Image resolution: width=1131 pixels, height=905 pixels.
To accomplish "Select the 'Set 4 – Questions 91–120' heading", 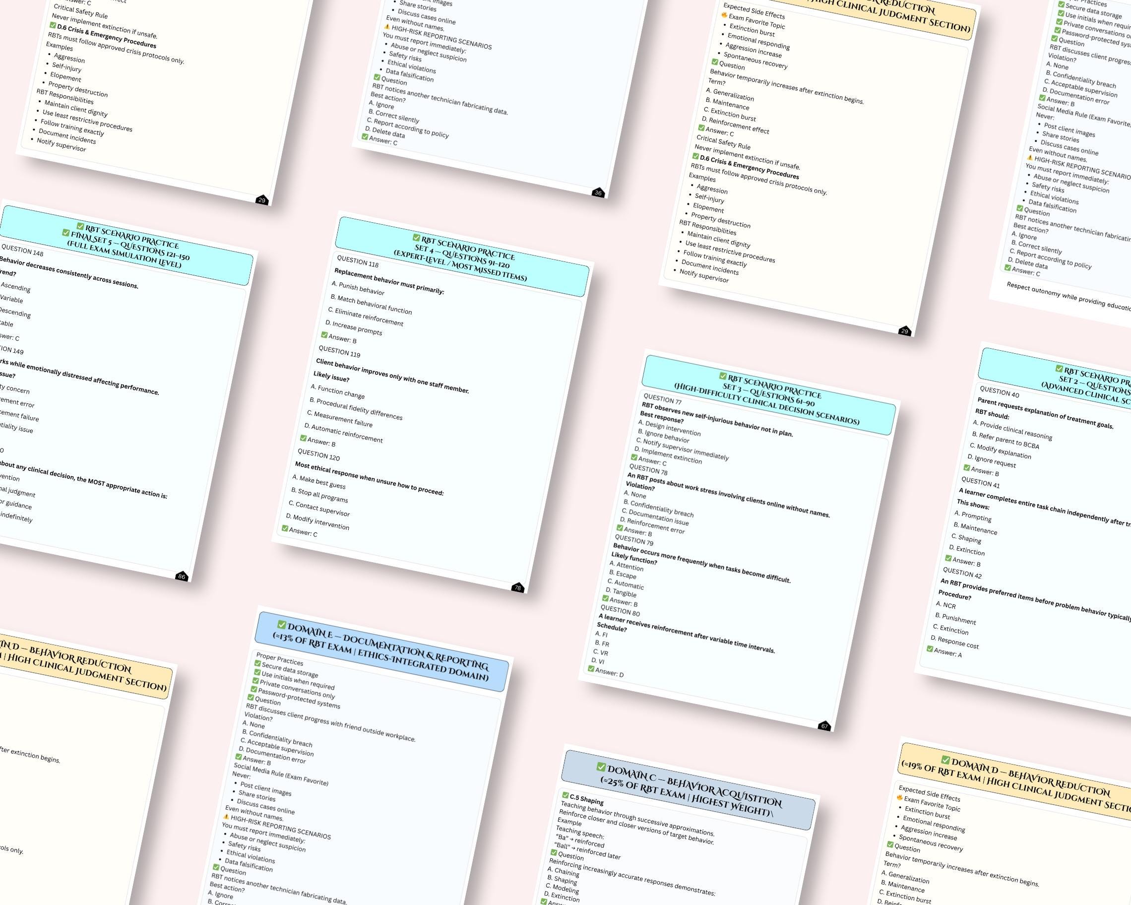I will click(x=462, y=256).
